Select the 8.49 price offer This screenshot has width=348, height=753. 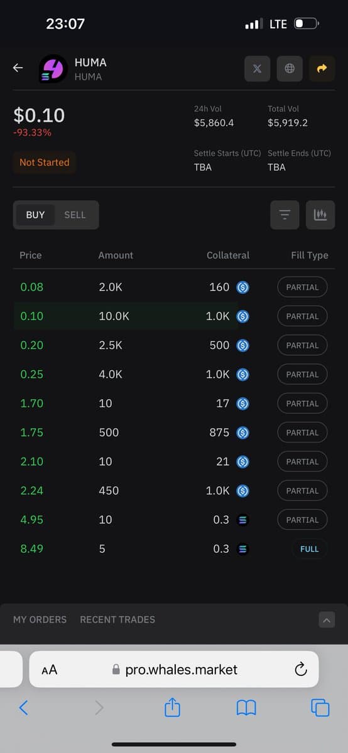(x=32, y=548)
